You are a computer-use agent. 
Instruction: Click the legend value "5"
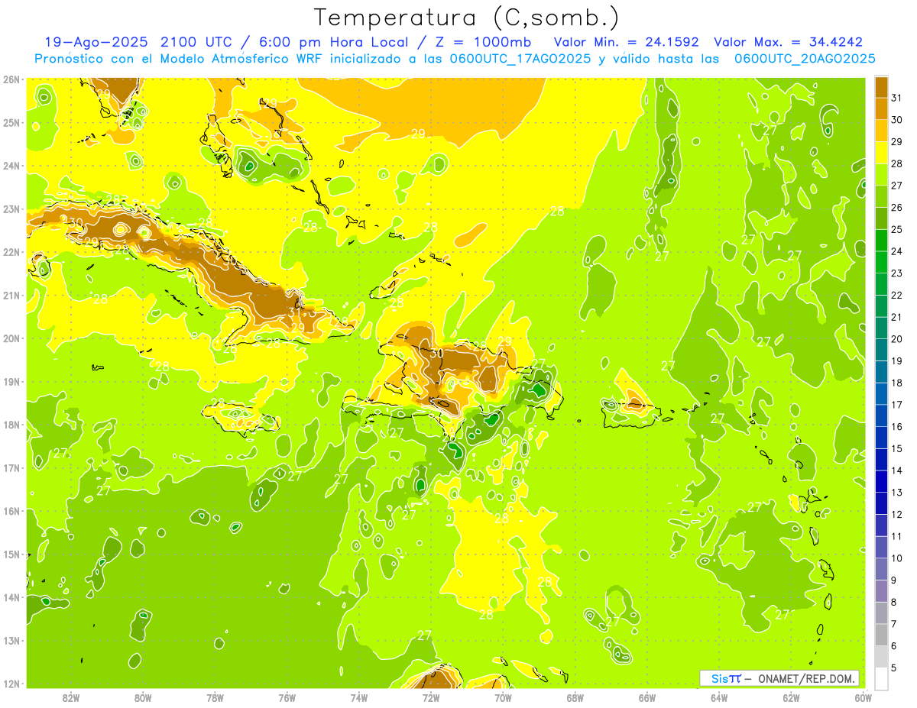[895, 668]
